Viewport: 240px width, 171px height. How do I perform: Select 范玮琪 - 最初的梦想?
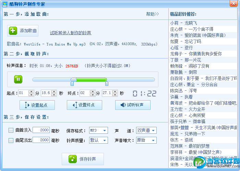(203, 146)
